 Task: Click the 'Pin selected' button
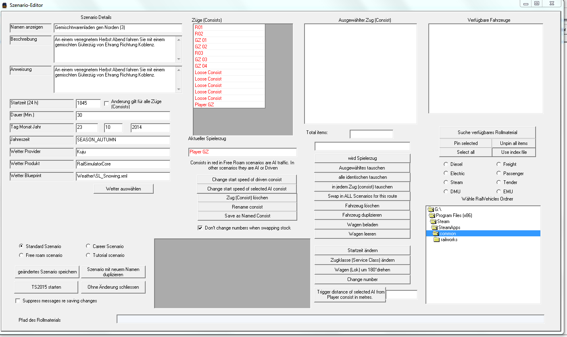(466, 143)
